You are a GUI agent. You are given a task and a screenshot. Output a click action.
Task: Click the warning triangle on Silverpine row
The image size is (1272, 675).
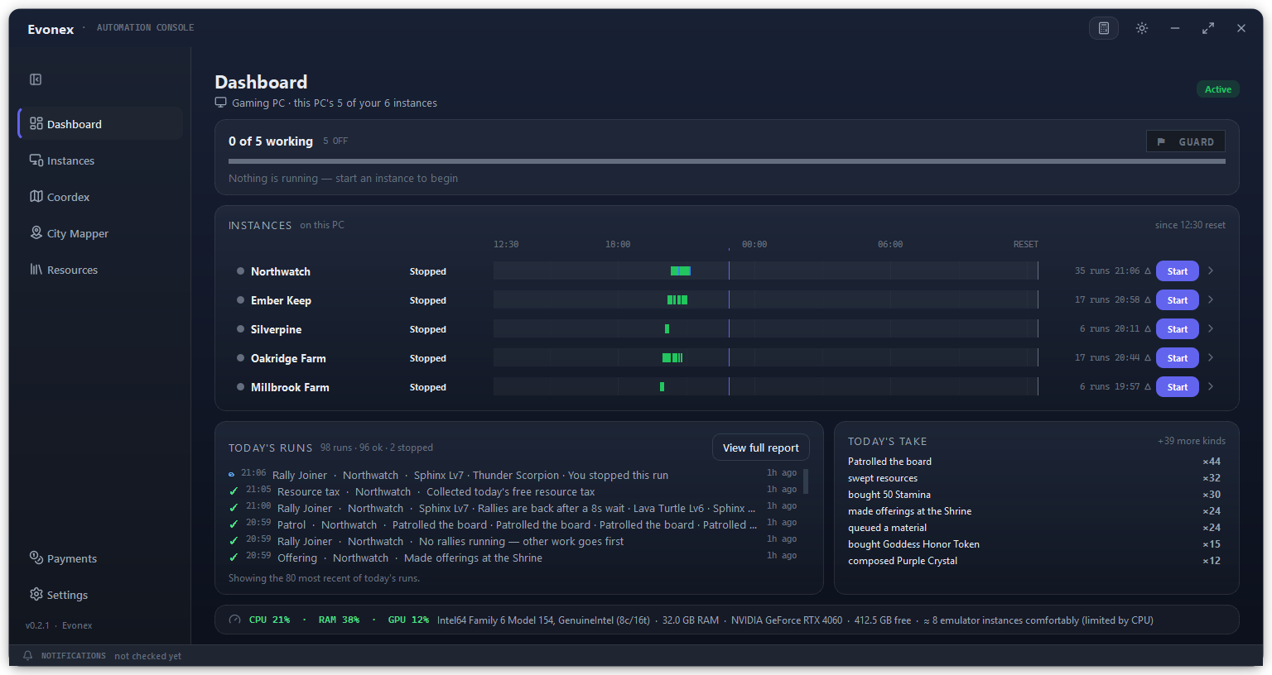pyautogui.click(x=1147, y=329)
